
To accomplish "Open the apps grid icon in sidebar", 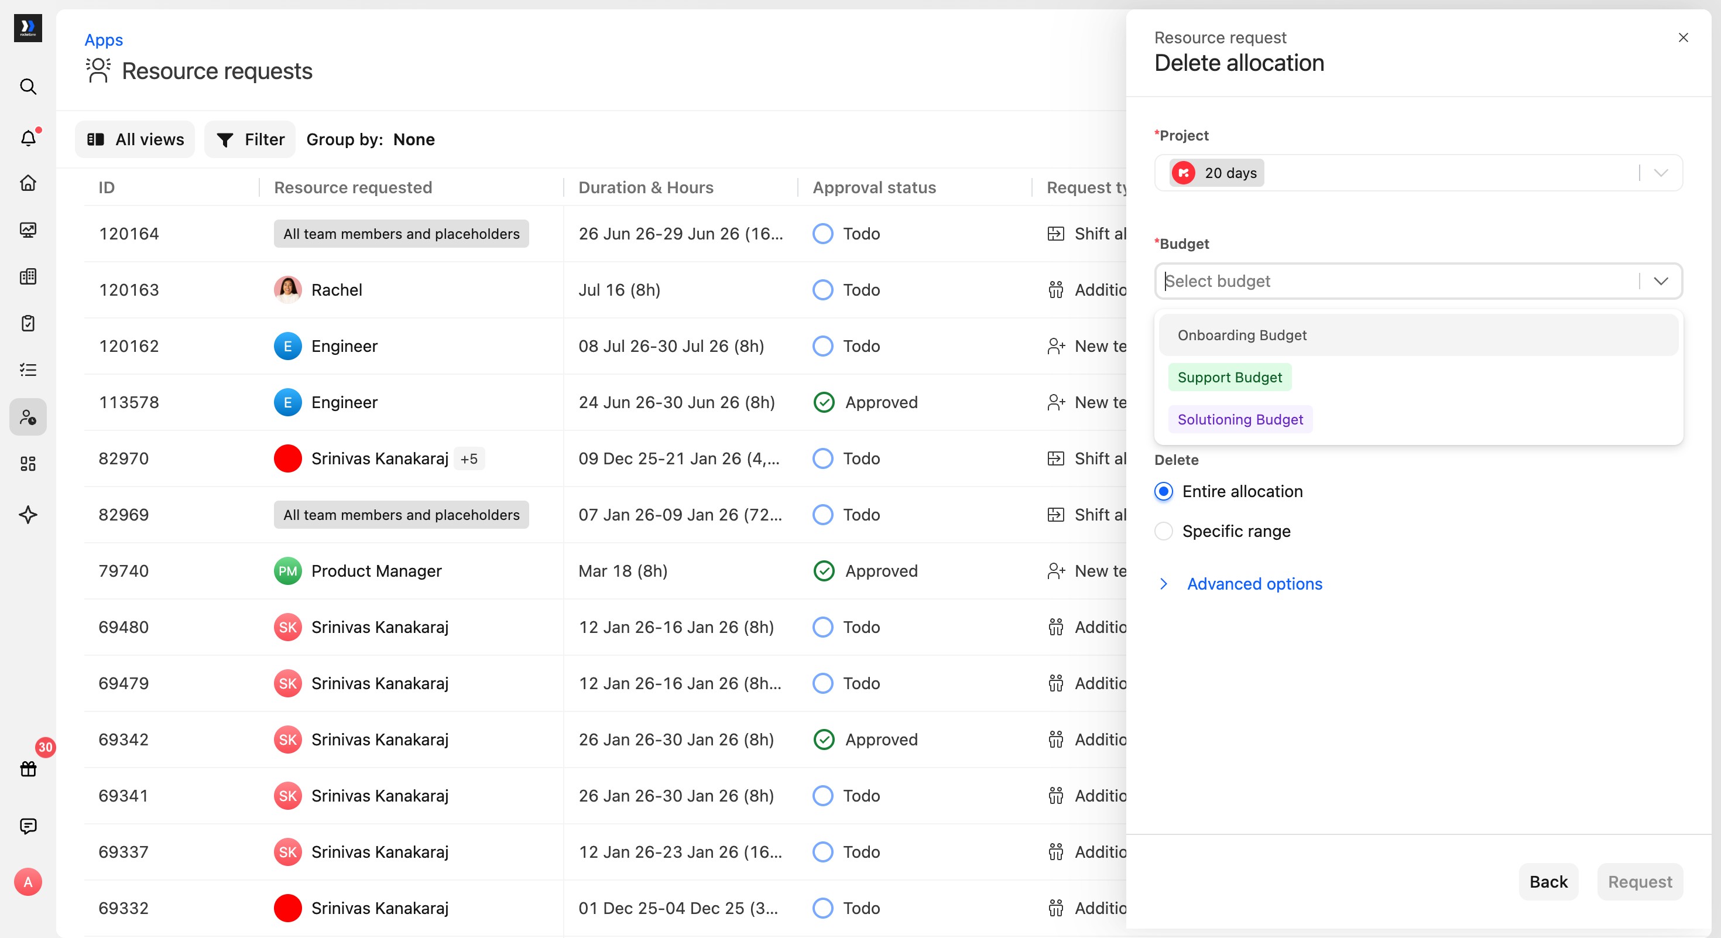I will (28, 464).
